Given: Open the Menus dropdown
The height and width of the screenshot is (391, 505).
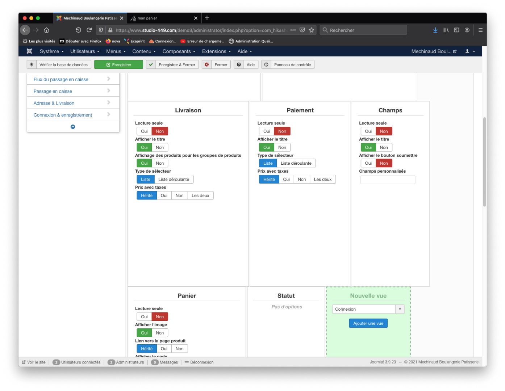Looking at the screenshot, I should 116,51.
